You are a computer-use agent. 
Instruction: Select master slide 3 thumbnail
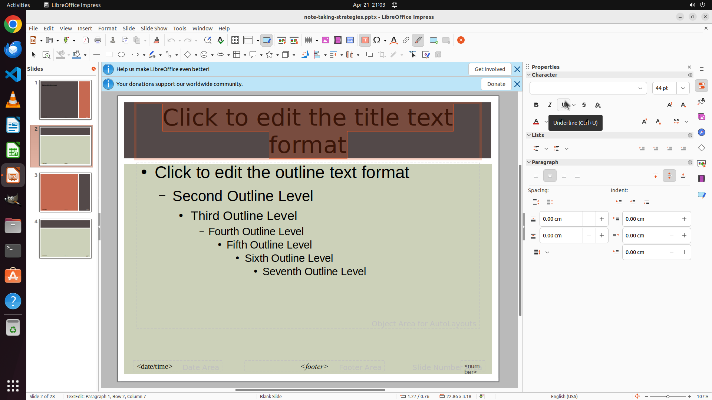point(65,193)
